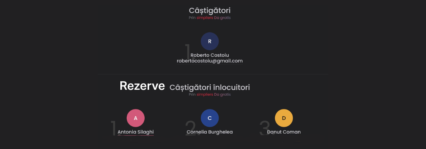Click rank number 2 beside Cornelia Burghelea
The image size is (426, 149).
(x=190, y=128)
